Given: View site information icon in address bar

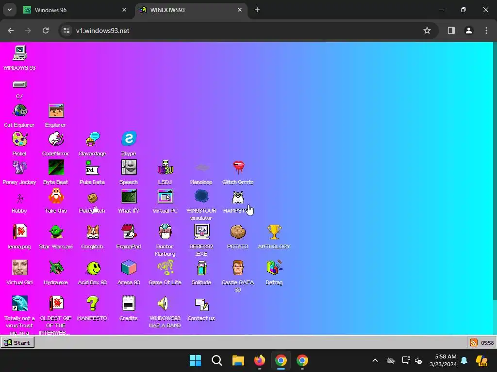Looking at the screenshot, I should tap(66, 31).
